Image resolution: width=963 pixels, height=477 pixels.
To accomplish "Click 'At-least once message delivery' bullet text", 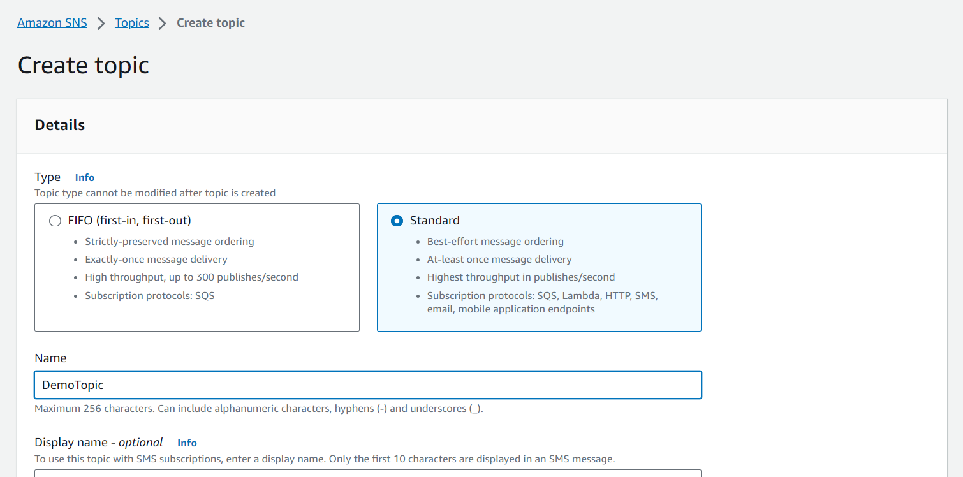I will (x=499, y=260).
